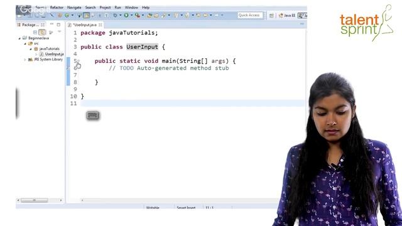Viewport: 402px width, 226px height.
Task: Click scroll-right arrow in Package Explorer
Action: pos(61,200)
